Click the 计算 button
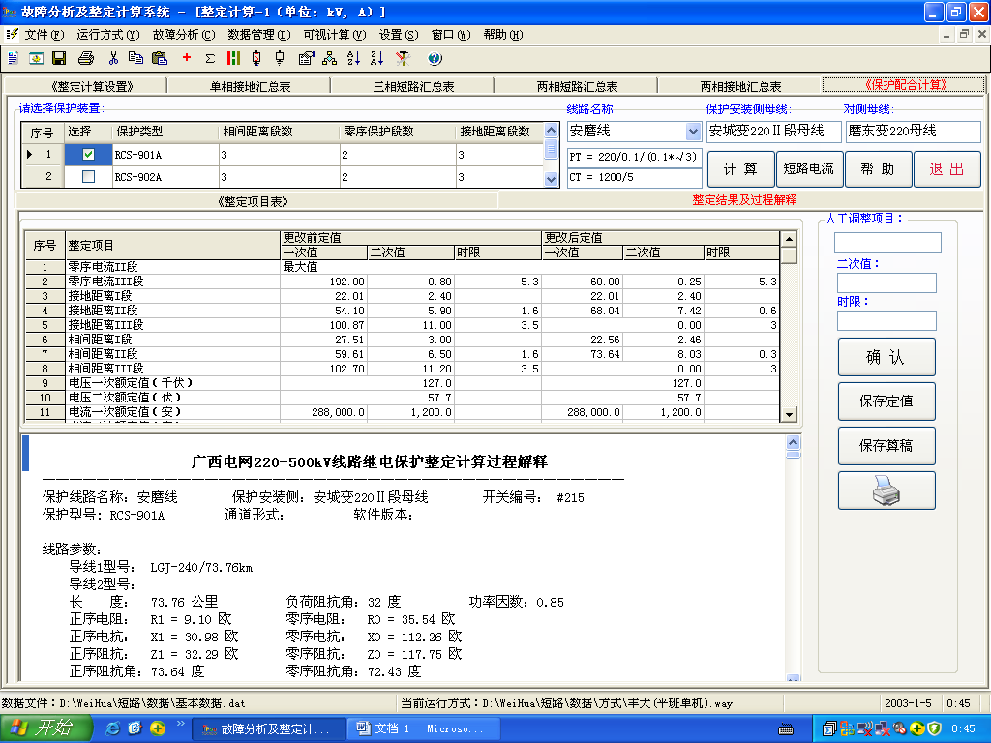The width and height of the screenshot is (991, 743). point(740,168)
